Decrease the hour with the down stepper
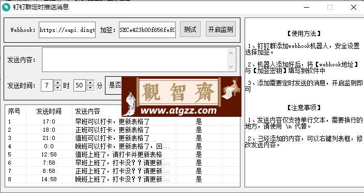The height and width of the screenshot is (193, 364). (57, 89)
